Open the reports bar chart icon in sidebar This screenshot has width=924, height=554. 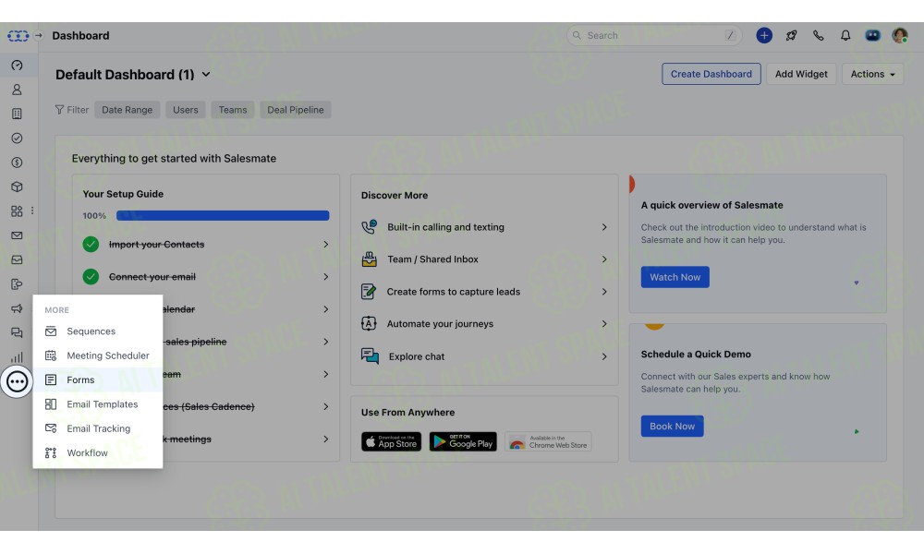pos(17,356)
